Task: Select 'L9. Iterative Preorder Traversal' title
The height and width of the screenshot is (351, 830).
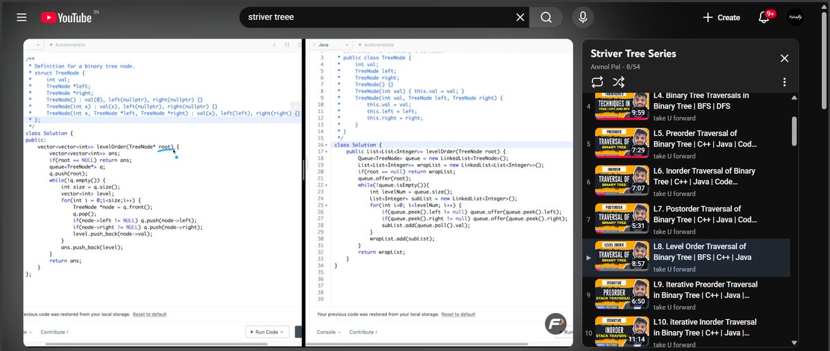Action: pyautogui.click(x=705, y=290)
